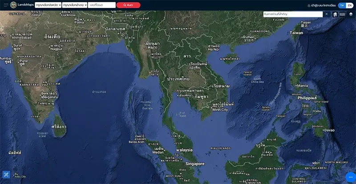Image resolution: width=356 pixels, height=184 pixels.
Task: Click the GOA label
Action: (x=18, y=81)
